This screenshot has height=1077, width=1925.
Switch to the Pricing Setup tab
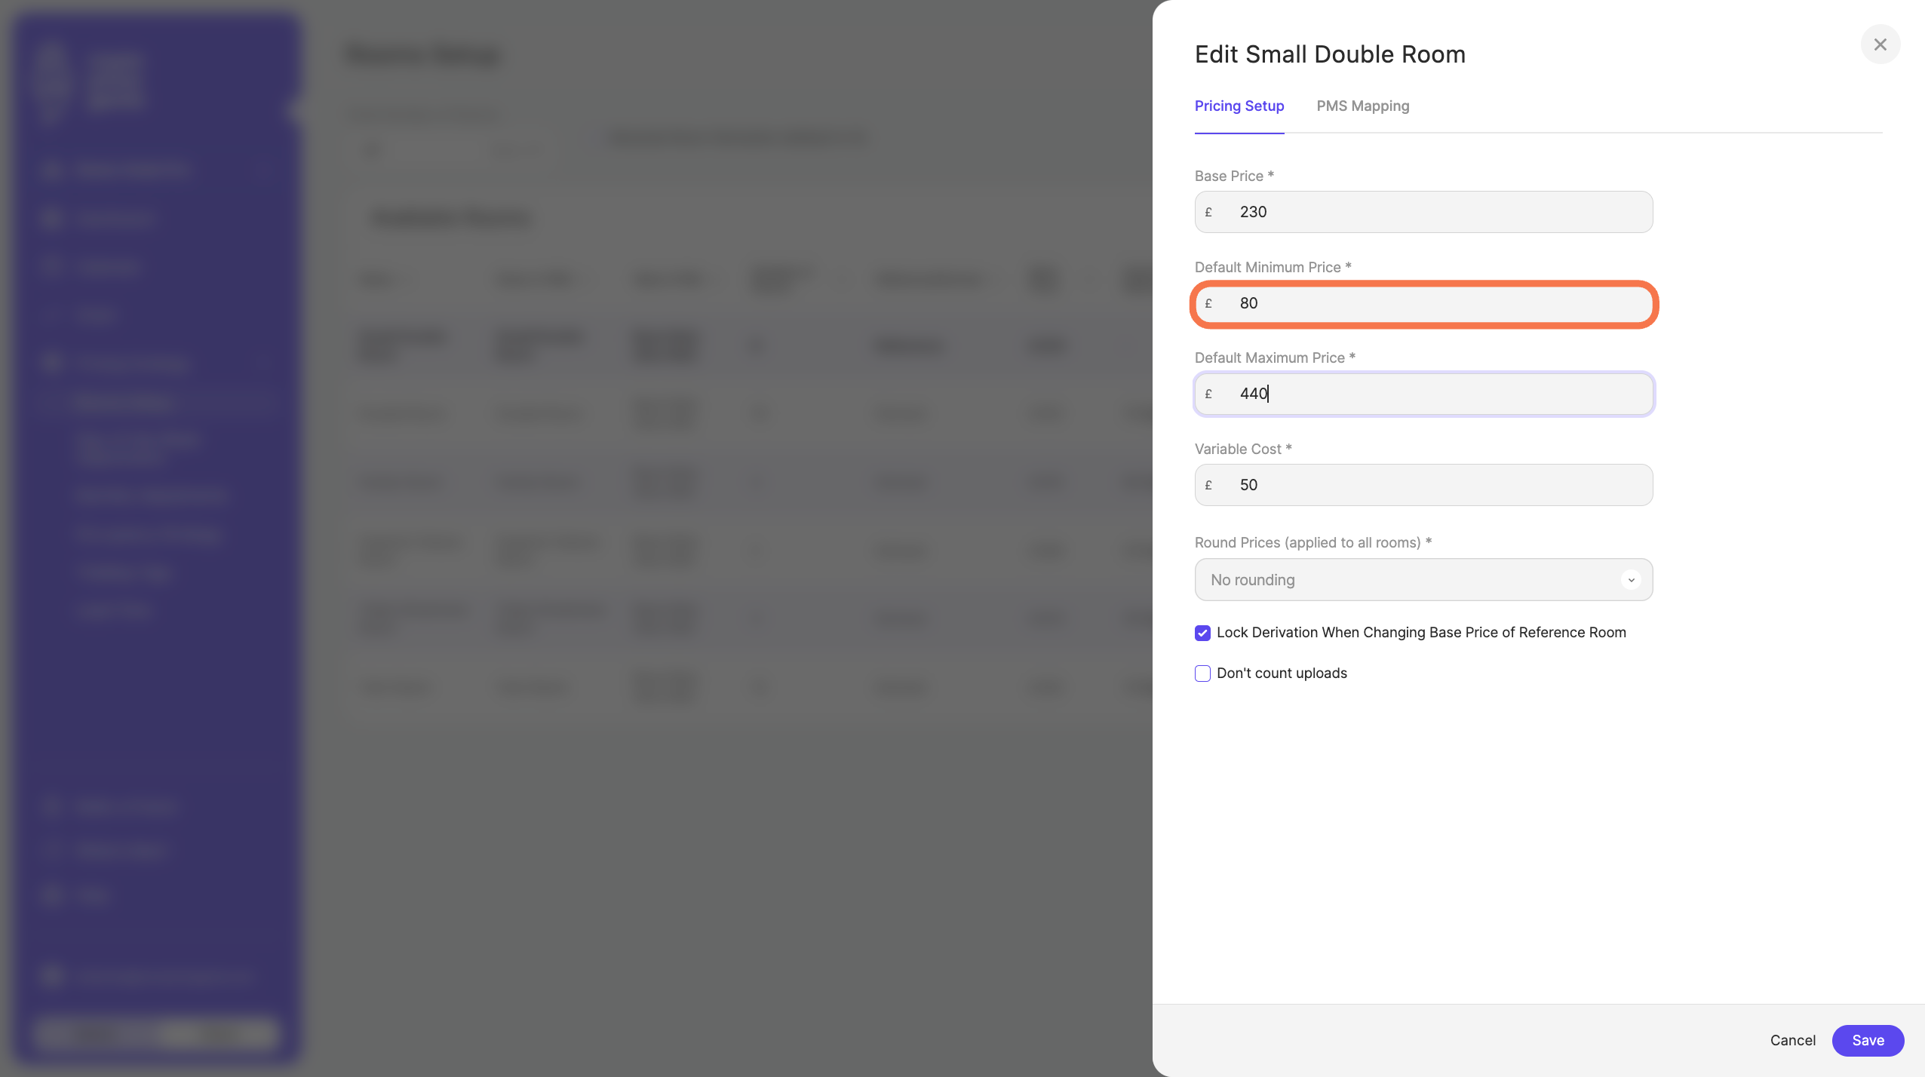[x=1239, y=106]
